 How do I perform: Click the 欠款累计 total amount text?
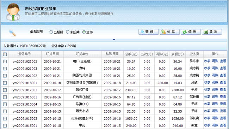point(25,46)
